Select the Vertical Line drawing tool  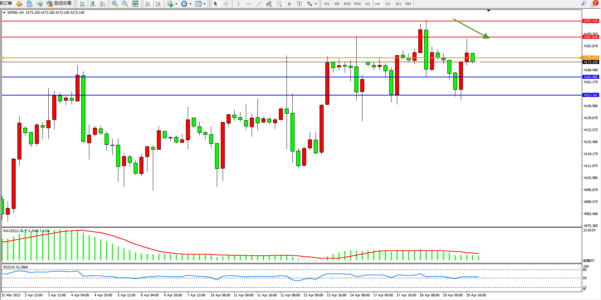238,4
